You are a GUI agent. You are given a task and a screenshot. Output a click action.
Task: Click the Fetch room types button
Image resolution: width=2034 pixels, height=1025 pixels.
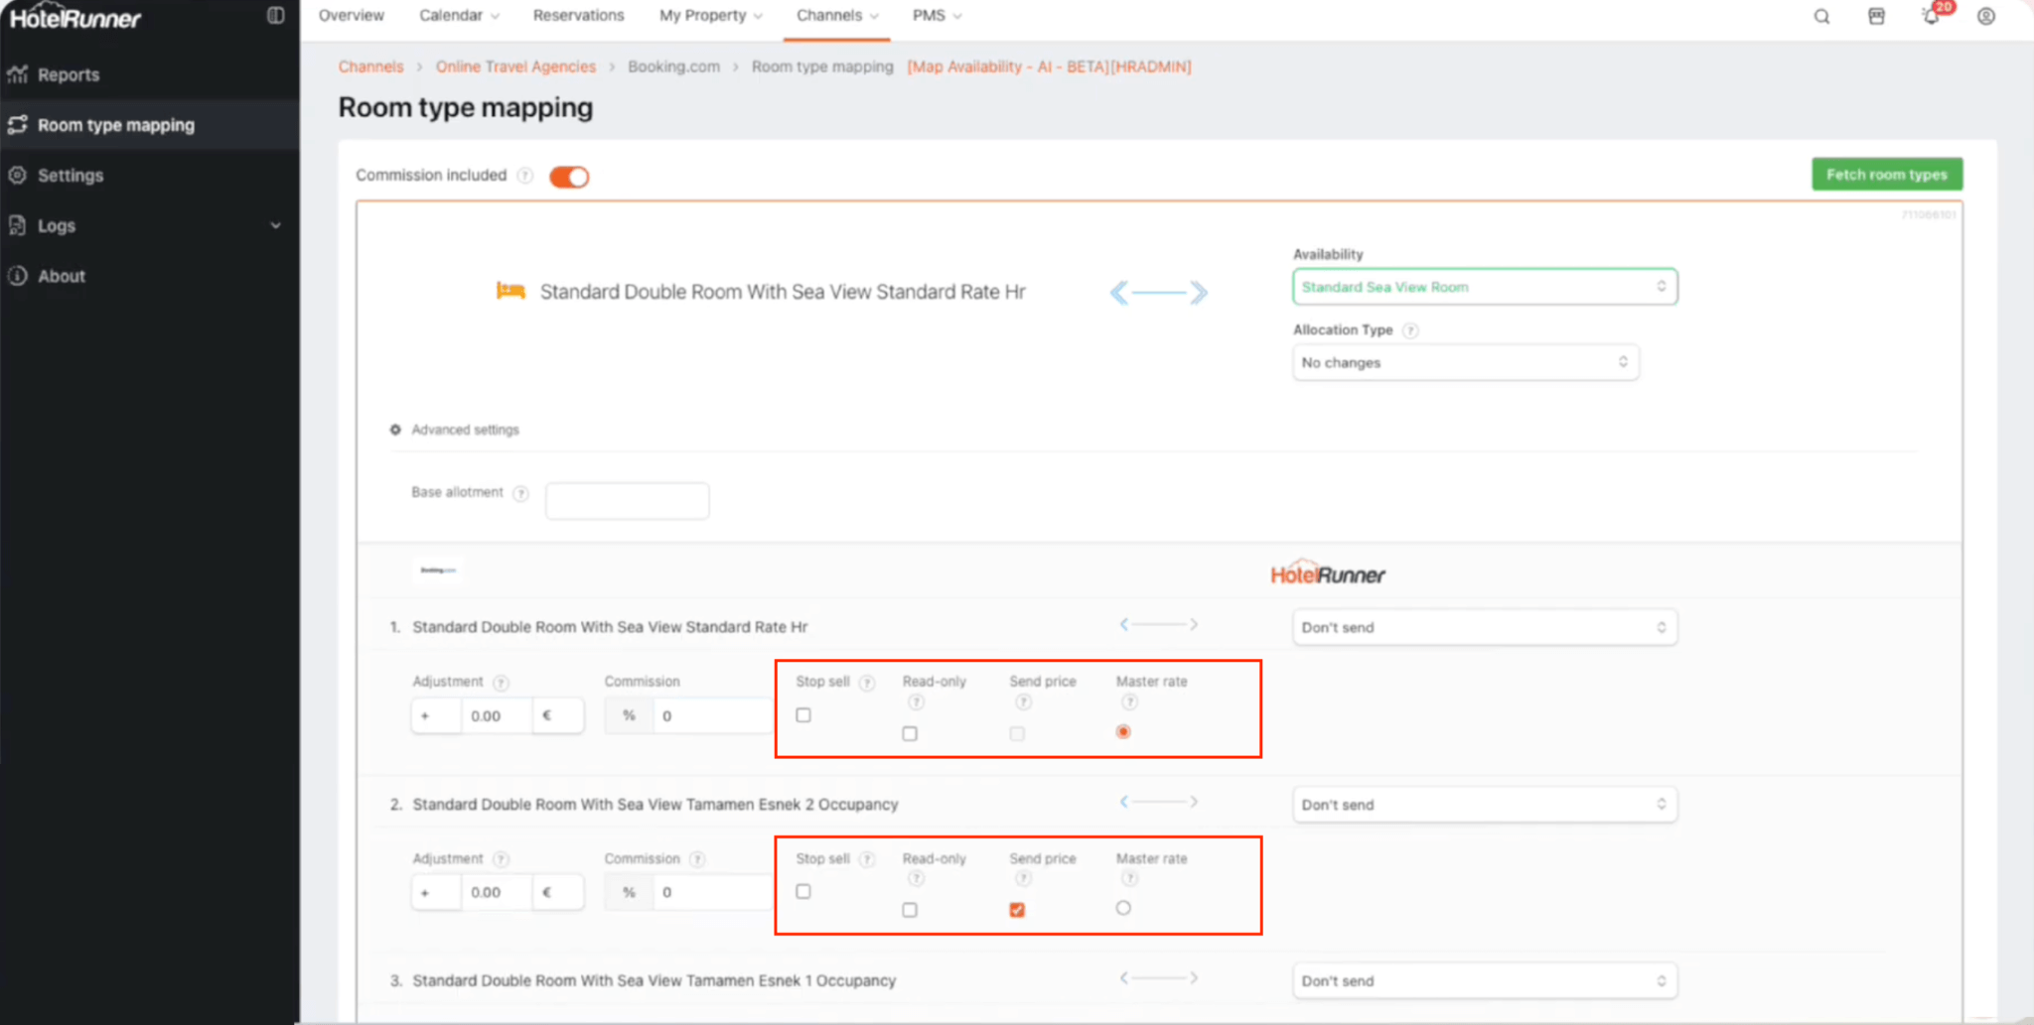tap(1886, 175)
